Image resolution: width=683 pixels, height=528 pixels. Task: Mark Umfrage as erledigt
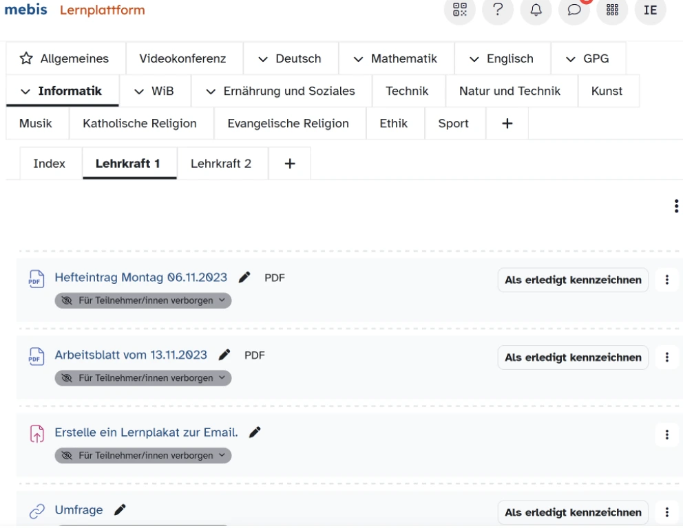[573, 512]
